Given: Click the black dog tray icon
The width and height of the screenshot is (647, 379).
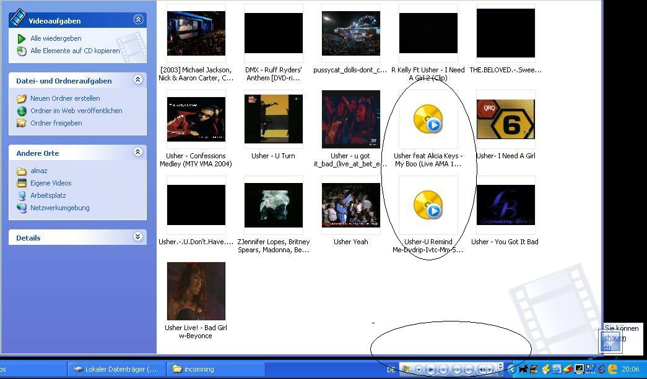Looking at the screenshot, I should click(524, 370).
